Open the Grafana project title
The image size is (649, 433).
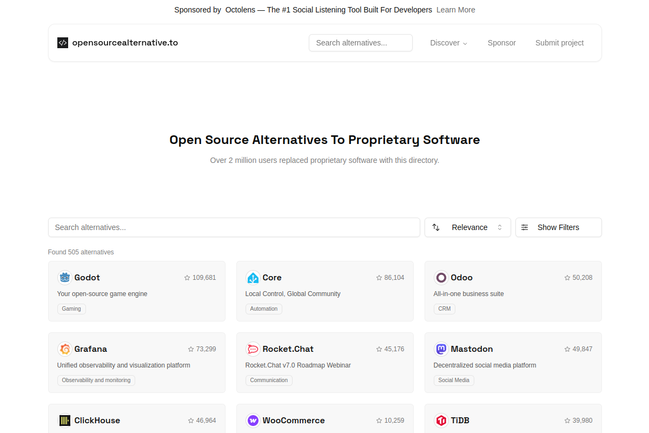91,349
